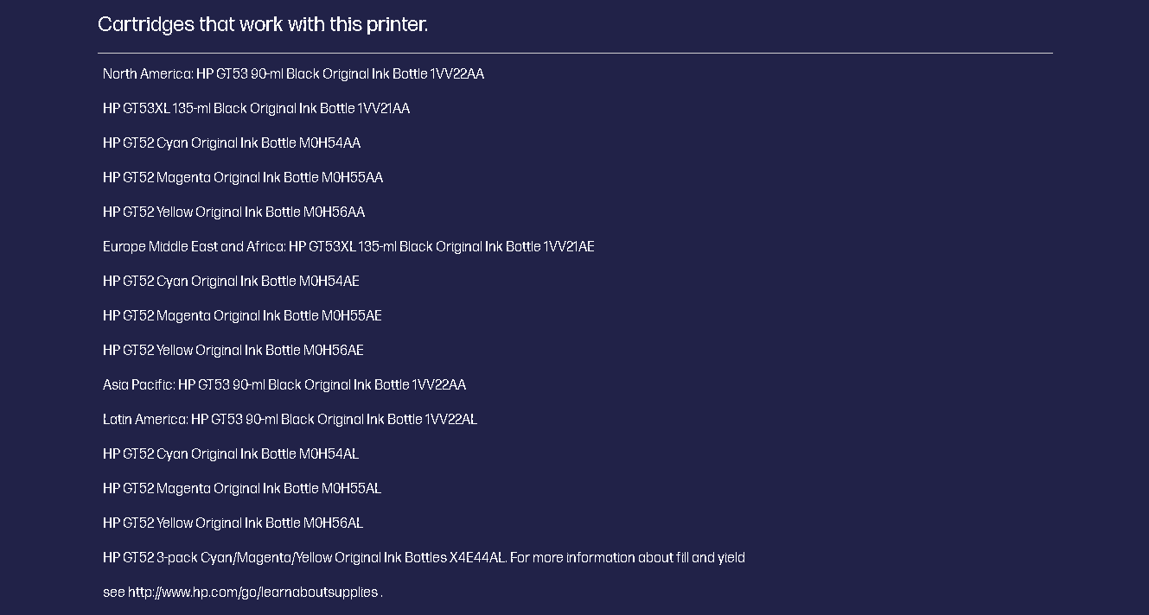1149x615 pixels.
Task: Click the 'Cartridges that work with this printer' heading
Action: 263,24
